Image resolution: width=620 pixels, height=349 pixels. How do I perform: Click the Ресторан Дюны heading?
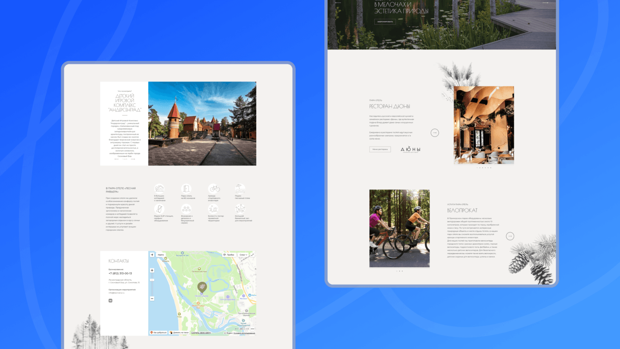390,106
